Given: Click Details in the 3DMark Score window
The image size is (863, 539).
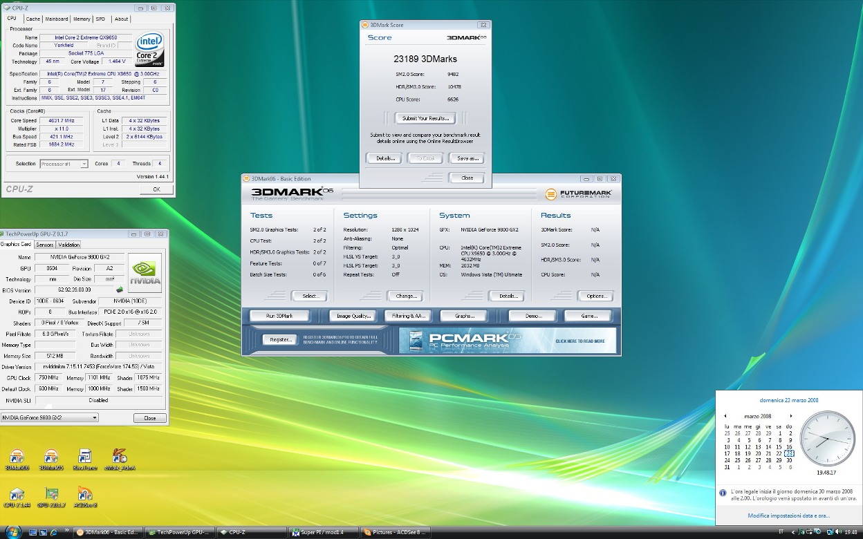Looking at the screenshot, I should [x=385, y=158].
